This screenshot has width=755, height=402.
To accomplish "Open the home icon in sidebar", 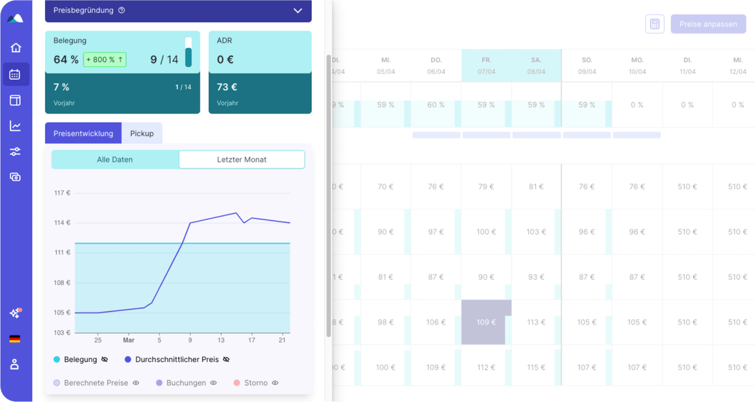I will (16, 48).
